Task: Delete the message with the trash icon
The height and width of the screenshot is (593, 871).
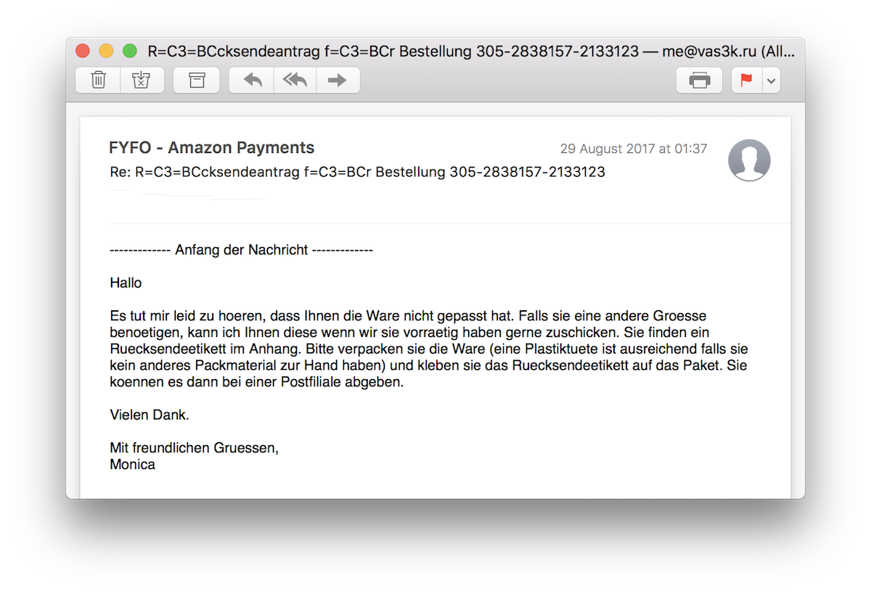Action: coord(98,80)
